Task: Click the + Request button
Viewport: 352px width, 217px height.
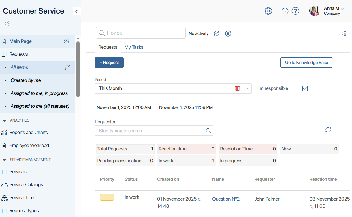Action: pos(109,63)
